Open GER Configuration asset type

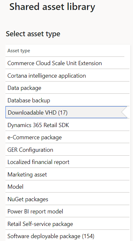point(67,150)
